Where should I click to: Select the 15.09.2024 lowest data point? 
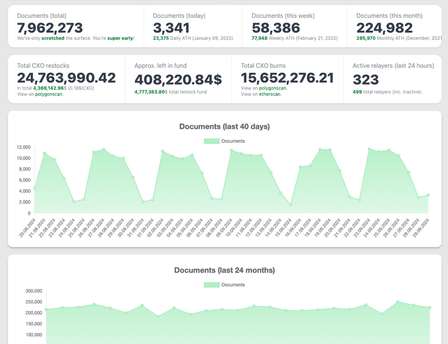pos(291,204)
